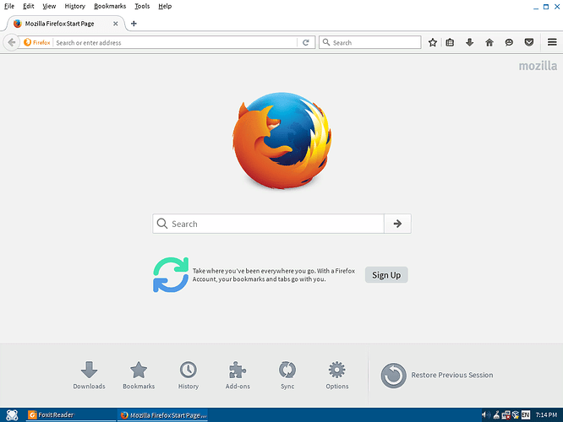563x422 pixels.
Task: Save to Pocket icon
Action: coord(529,43)
